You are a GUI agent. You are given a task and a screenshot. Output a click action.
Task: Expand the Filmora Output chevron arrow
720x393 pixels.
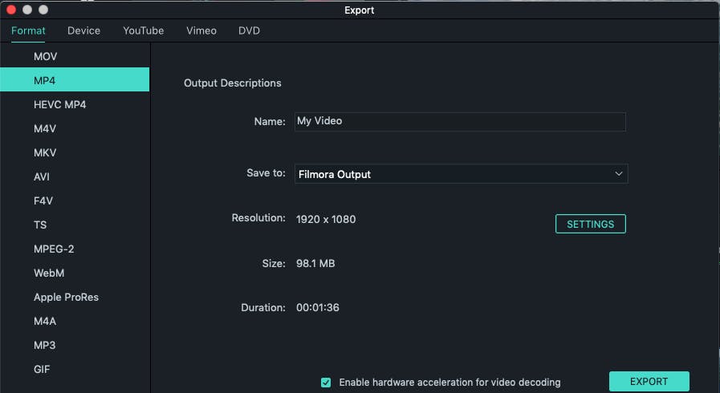coord(619,174)
